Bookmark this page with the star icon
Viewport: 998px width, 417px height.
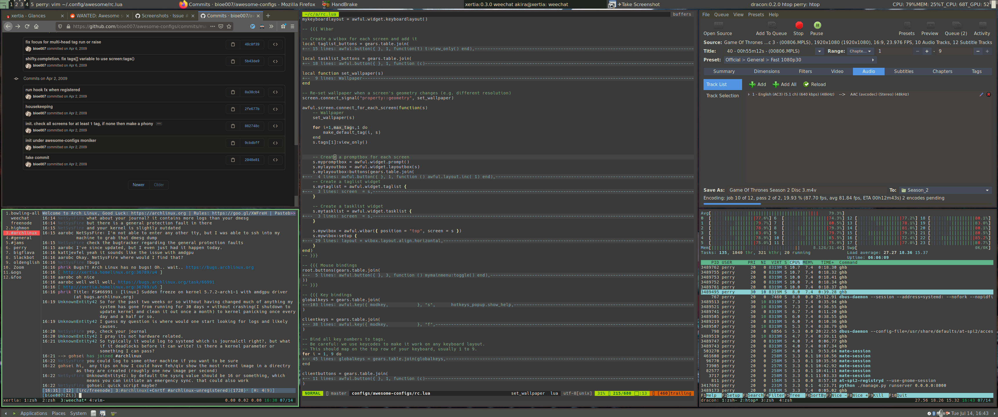click(229, 26)
